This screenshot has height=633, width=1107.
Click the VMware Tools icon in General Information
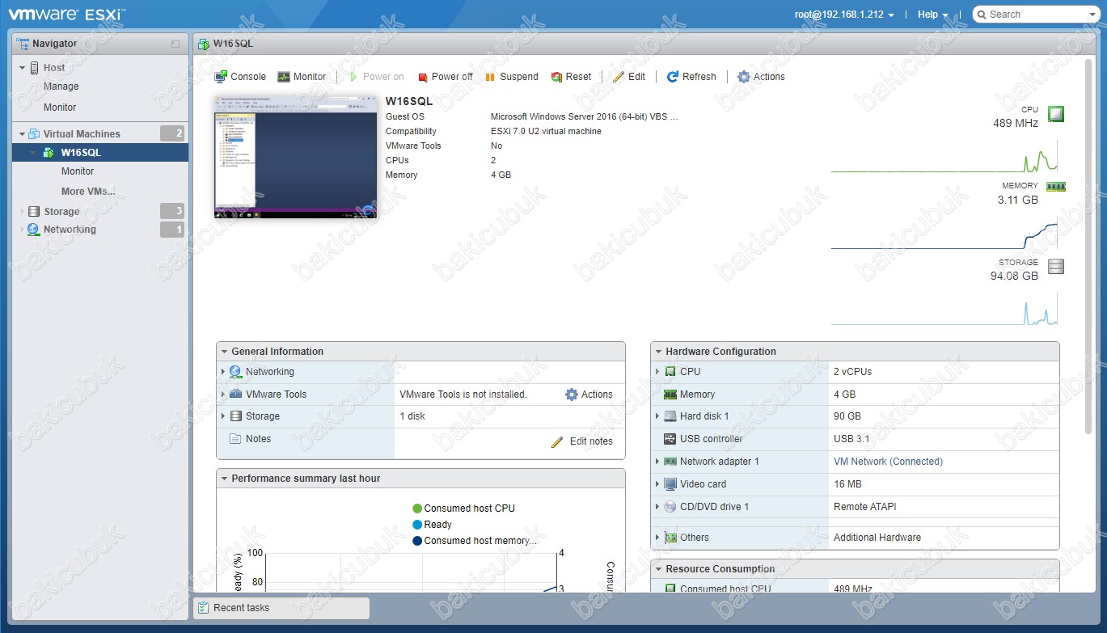tap(236, 395)
